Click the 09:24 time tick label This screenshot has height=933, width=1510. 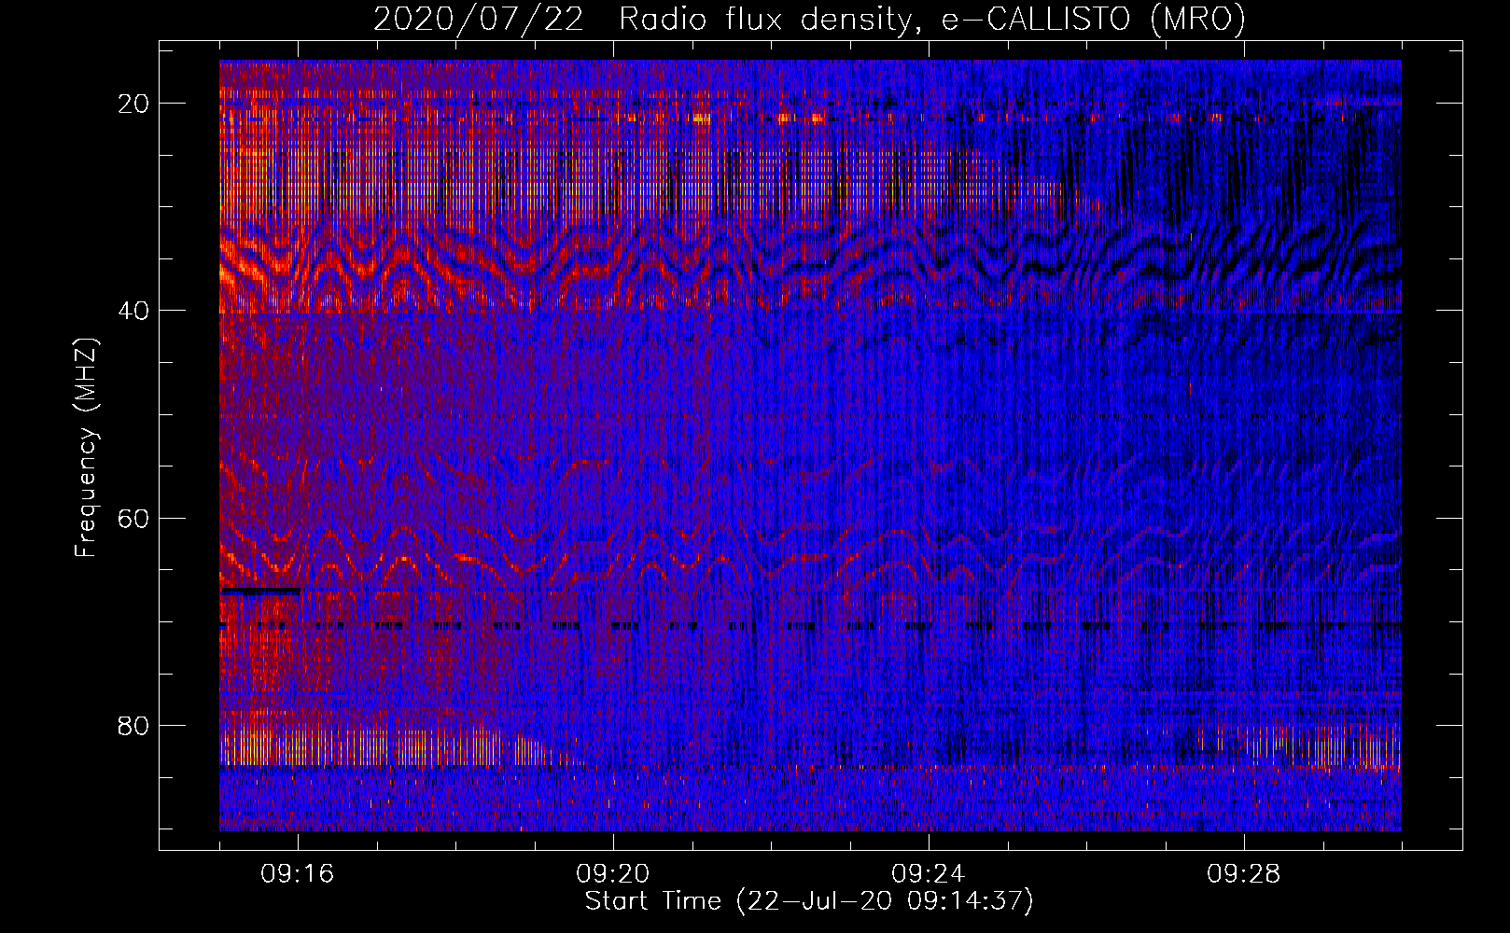(929, 874)
